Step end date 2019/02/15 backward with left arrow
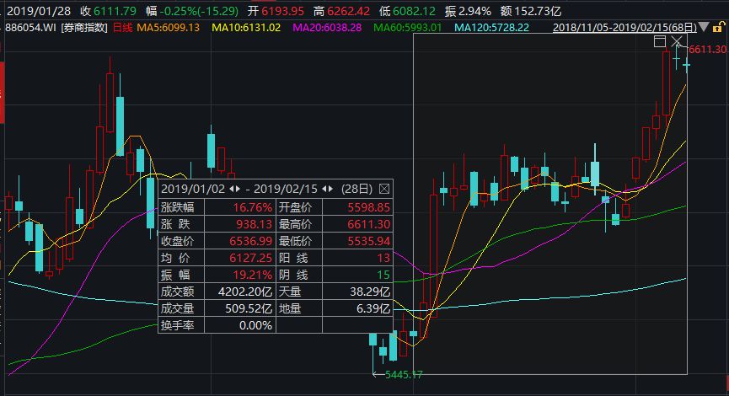This screenshot has height=396, width=729. point(324,189)
